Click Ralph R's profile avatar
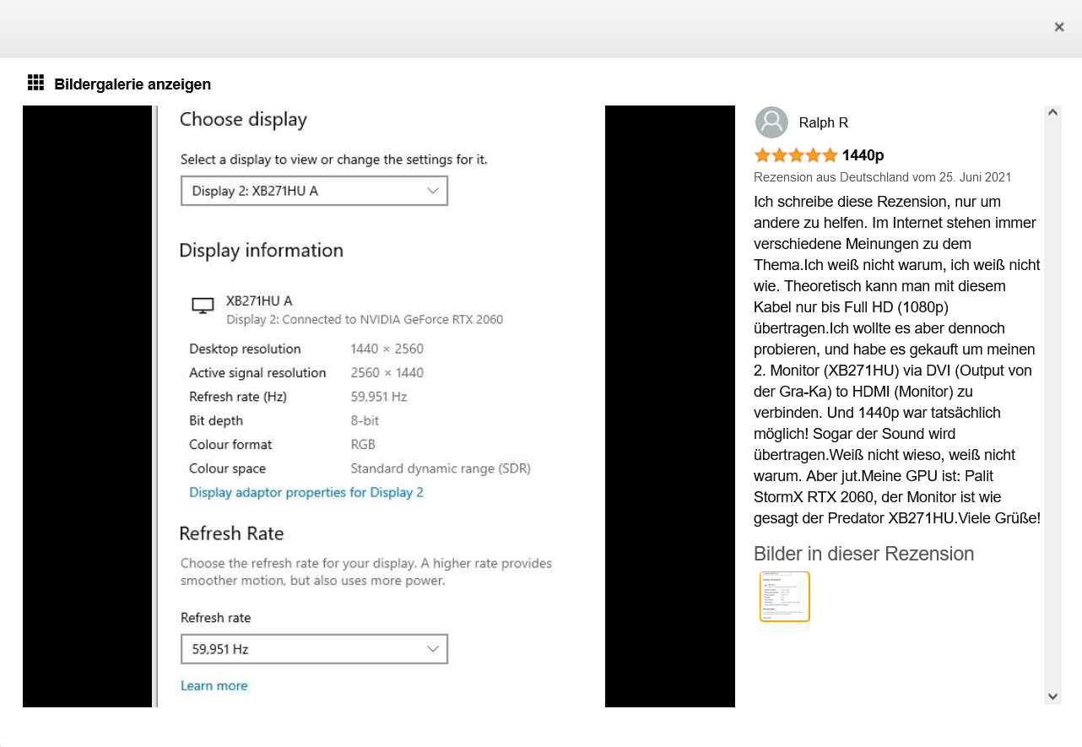This screenshot has height=747, width=1082. [771, 122]
